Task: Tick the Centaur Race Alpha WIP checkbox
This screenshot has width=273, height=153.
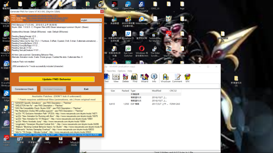Action: tap(12, 135)
